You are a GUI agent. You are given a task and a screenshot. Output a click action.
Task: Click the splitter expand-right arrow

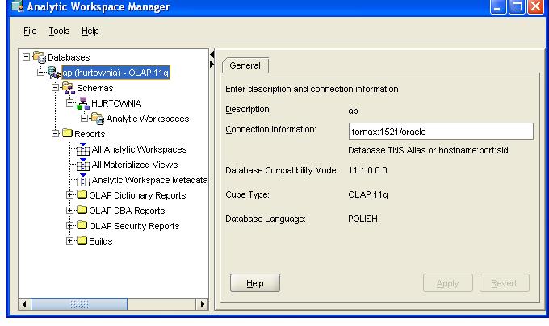(x=212, y=64)
